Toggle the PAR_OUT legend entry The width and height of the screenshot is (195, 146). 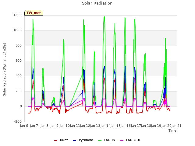130,140
